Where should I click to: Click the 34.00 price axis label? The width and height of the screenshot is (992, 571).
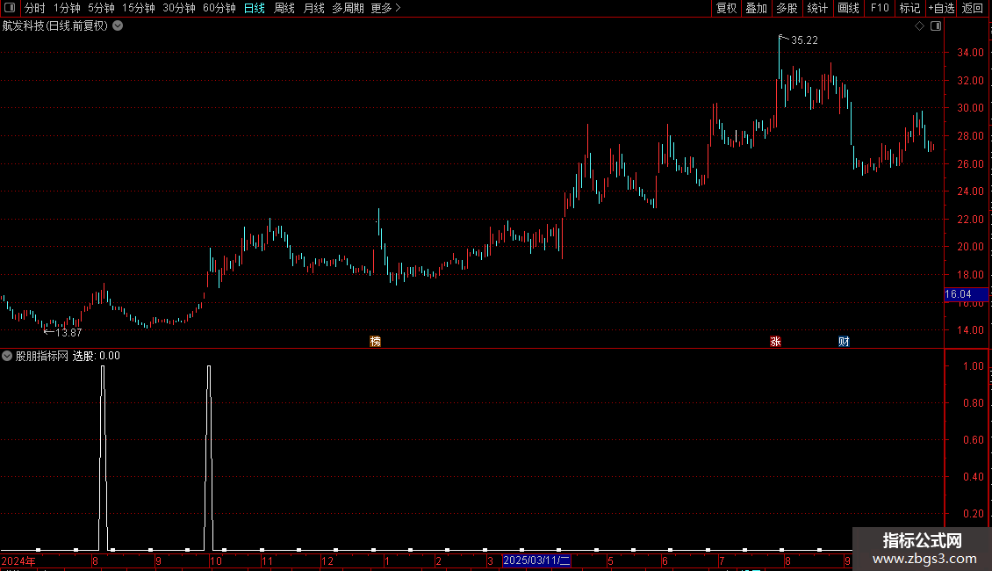point(970,53)
